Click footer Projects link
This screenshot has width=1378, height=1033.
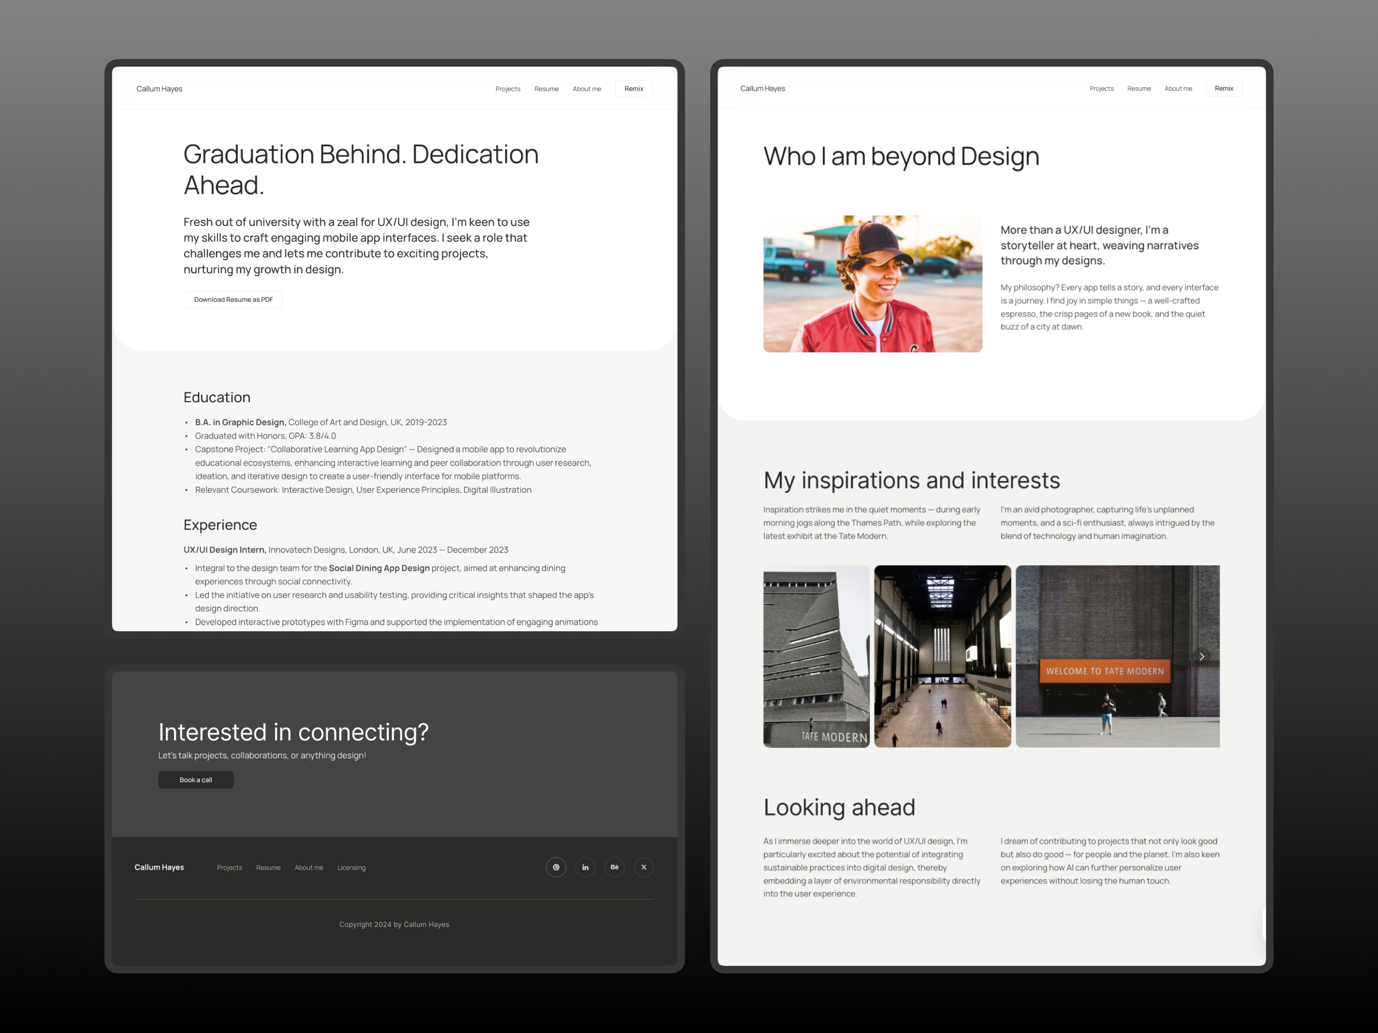[x=229, y=867]
